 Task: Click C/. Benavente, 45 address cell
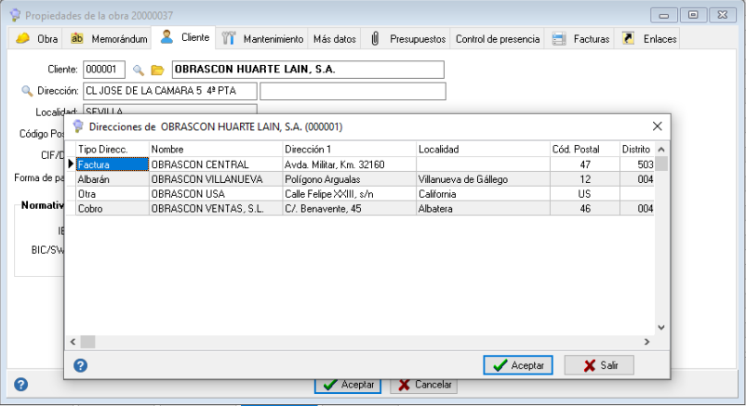(349, 209)
